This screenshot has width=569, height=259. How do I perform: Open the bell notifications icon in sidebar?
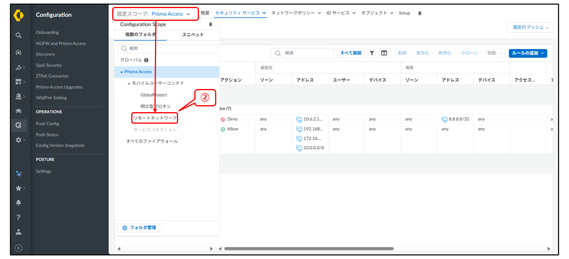19,203
